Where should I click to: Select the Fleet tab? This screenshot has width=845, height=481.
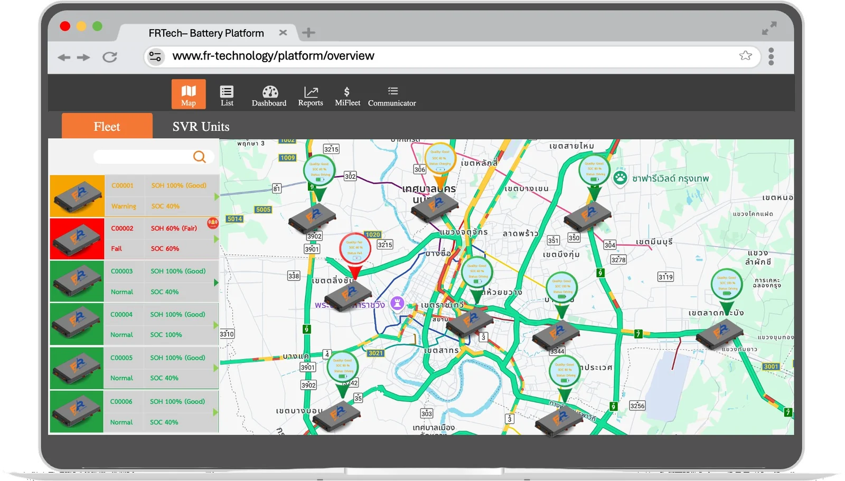(x=107, y=126)
